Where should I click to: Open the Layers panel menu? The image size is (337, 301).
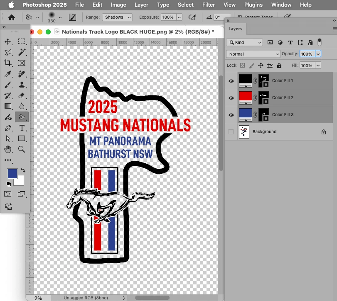coord(335,29)
